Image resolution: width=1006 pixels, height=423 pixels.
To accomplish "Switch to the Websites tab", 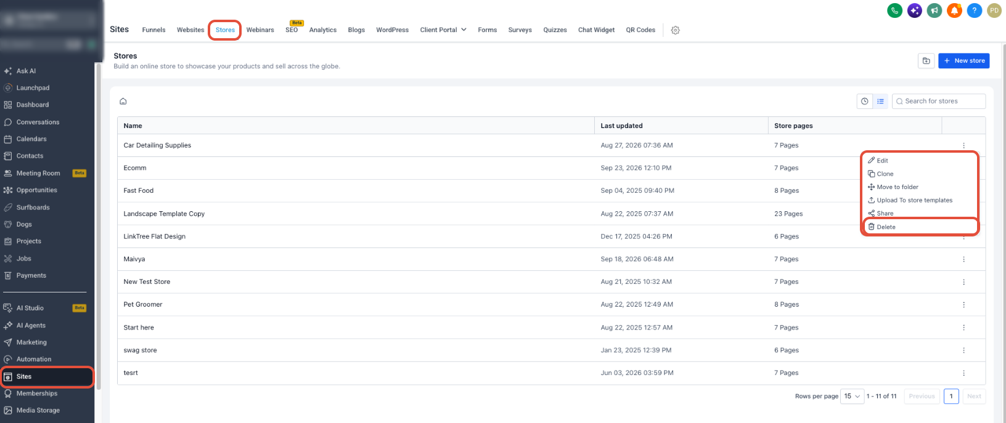I will pos(190,30).
